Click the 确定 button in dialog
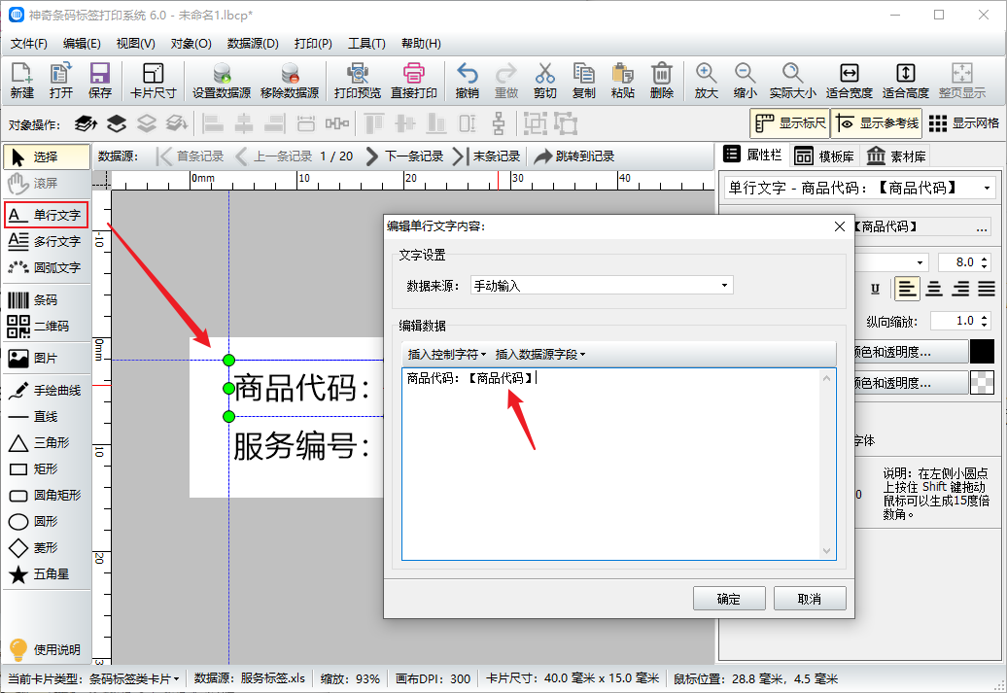 click(728, 599)
